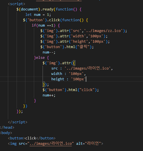Click the 'let num = 1;' line
Image resolution: width=143 pixels, height=151 pixels.
(38, 15)
